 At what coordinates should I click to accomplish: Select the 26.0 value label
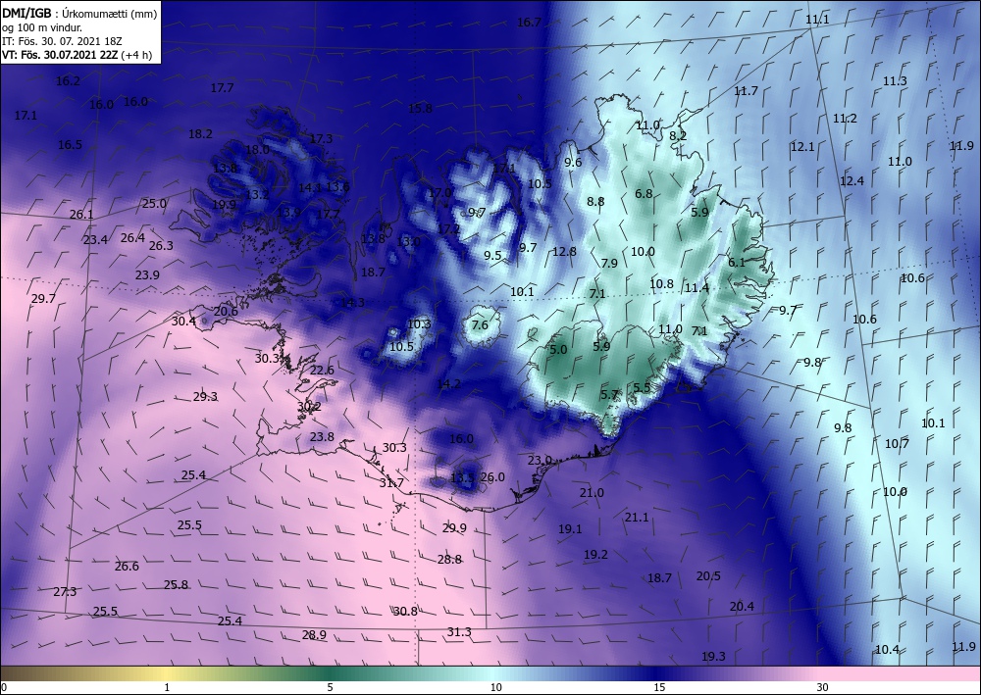coord(492,477)
